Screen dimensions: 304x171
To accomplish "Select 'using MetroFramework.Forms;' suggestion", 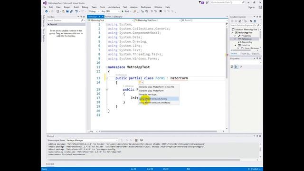I will point(158,99).
